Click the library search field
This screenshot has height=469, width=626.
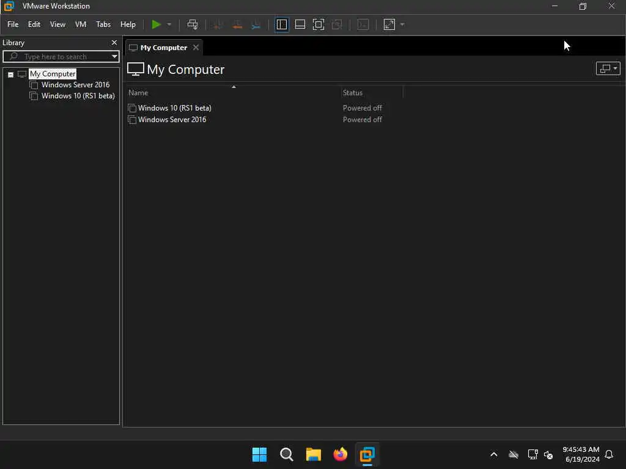(x=60, y=56)
